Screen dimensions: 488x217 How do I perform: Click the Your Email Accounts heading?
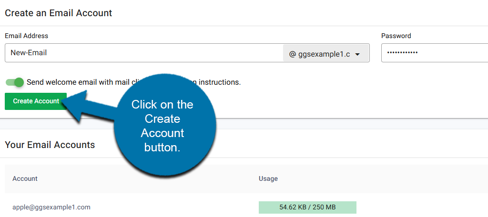pos(50,145)
